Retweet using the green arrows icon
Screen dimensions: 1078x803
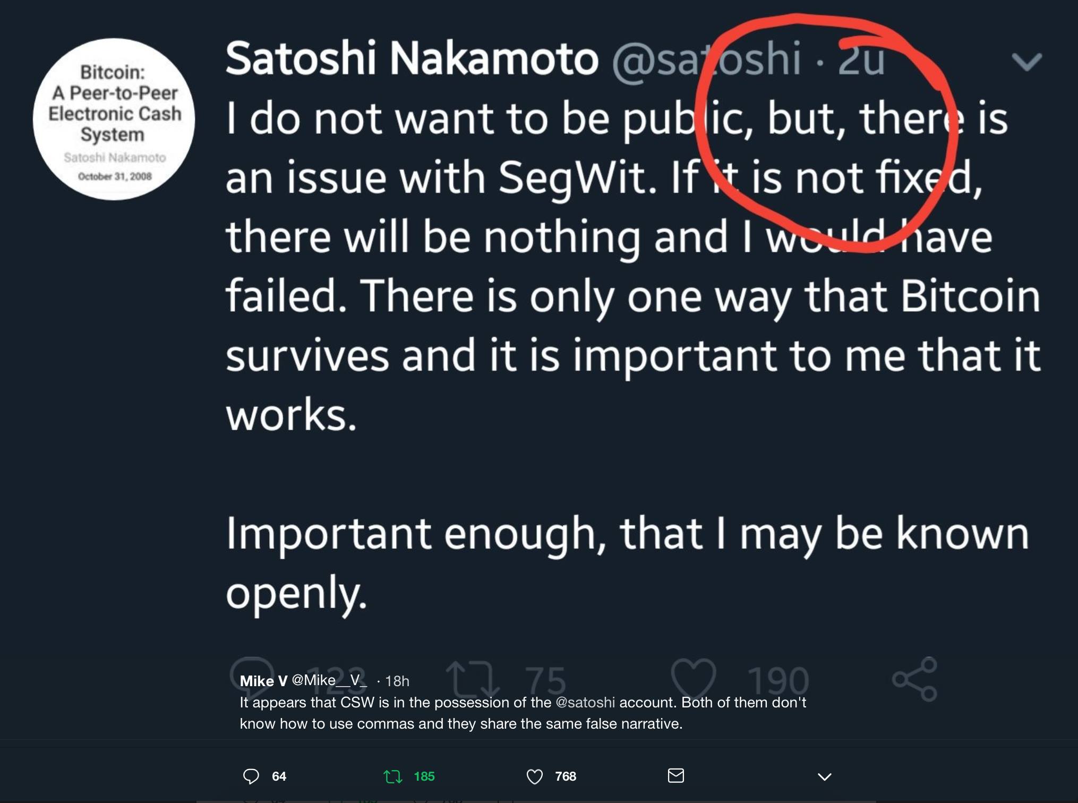[392, 777]
